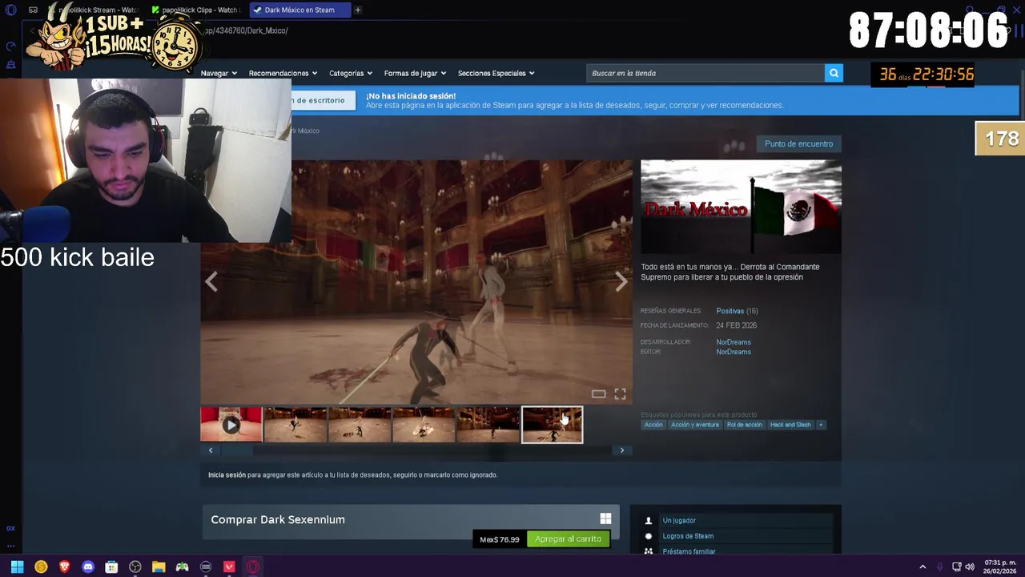This screenshot has width=1025, height=577.
Task: Select the third screenshot thumbnail
Action: click(360, 425)
